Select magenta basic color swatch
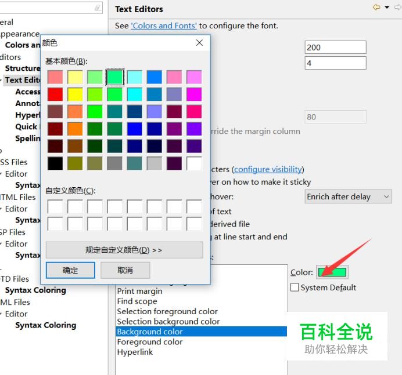The height and width of the screenshot is (375, 402). [194, 94]
